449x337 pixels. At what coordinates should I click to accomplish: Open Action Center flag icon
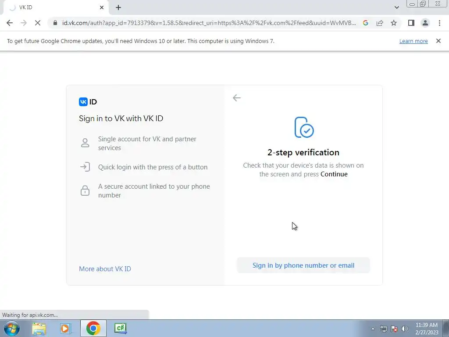tap(394, 329)
